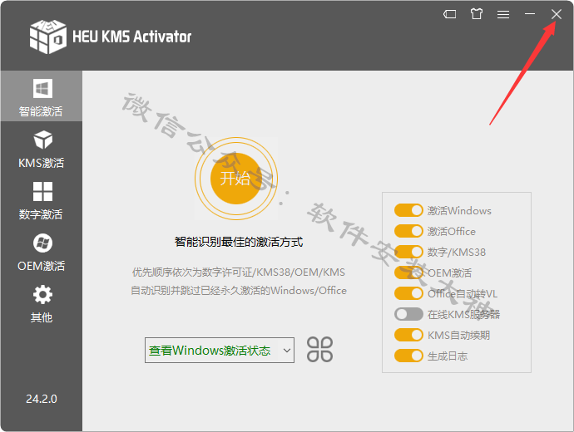Click the 优先顺序依次为数字许可证 description line

coord(239,272)
